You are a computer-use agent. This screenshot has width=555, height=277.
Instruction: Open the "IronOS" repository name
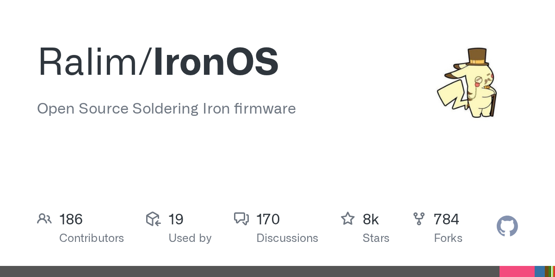216,61
